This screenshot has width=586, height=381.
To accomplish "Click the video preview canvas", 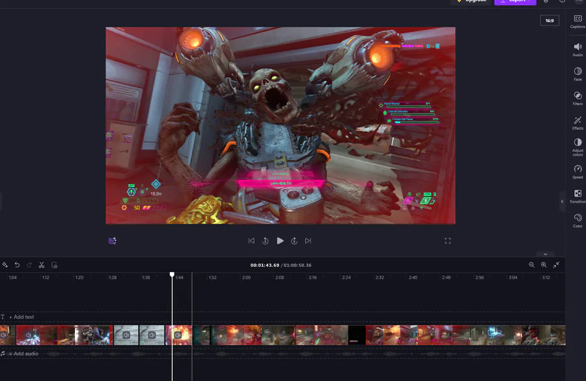I will pos(280,126).
